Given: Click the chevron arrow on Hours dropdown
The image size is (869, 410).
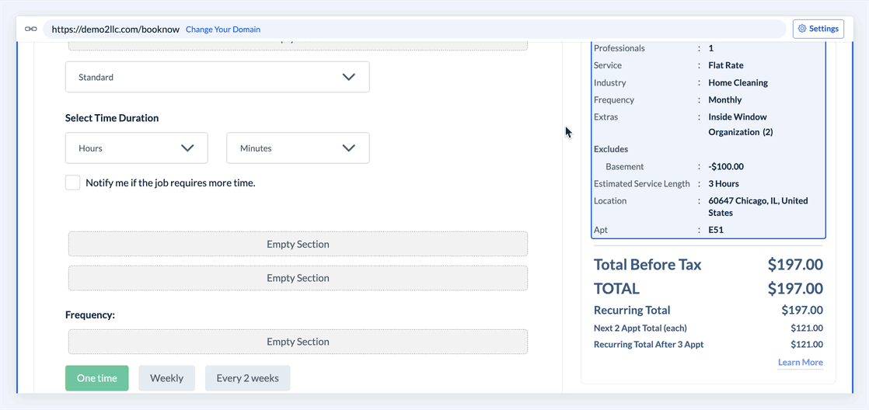Looking at the screenshot, I should [x=187, y=148].
